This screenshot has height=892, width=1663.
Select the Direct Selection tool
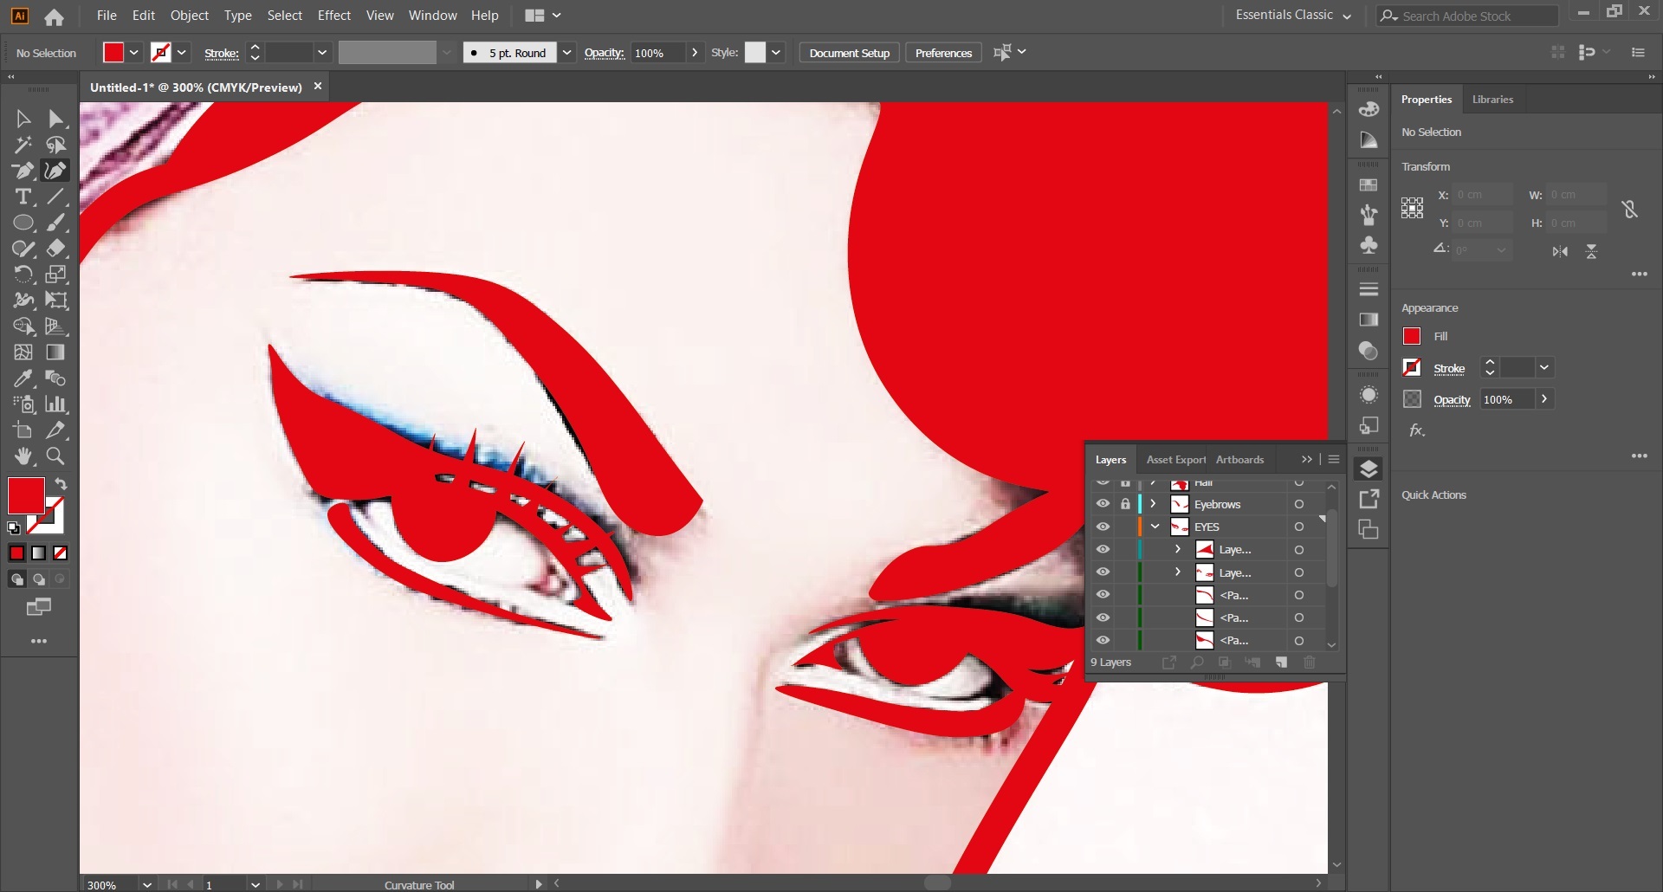(x=56, y=119)
